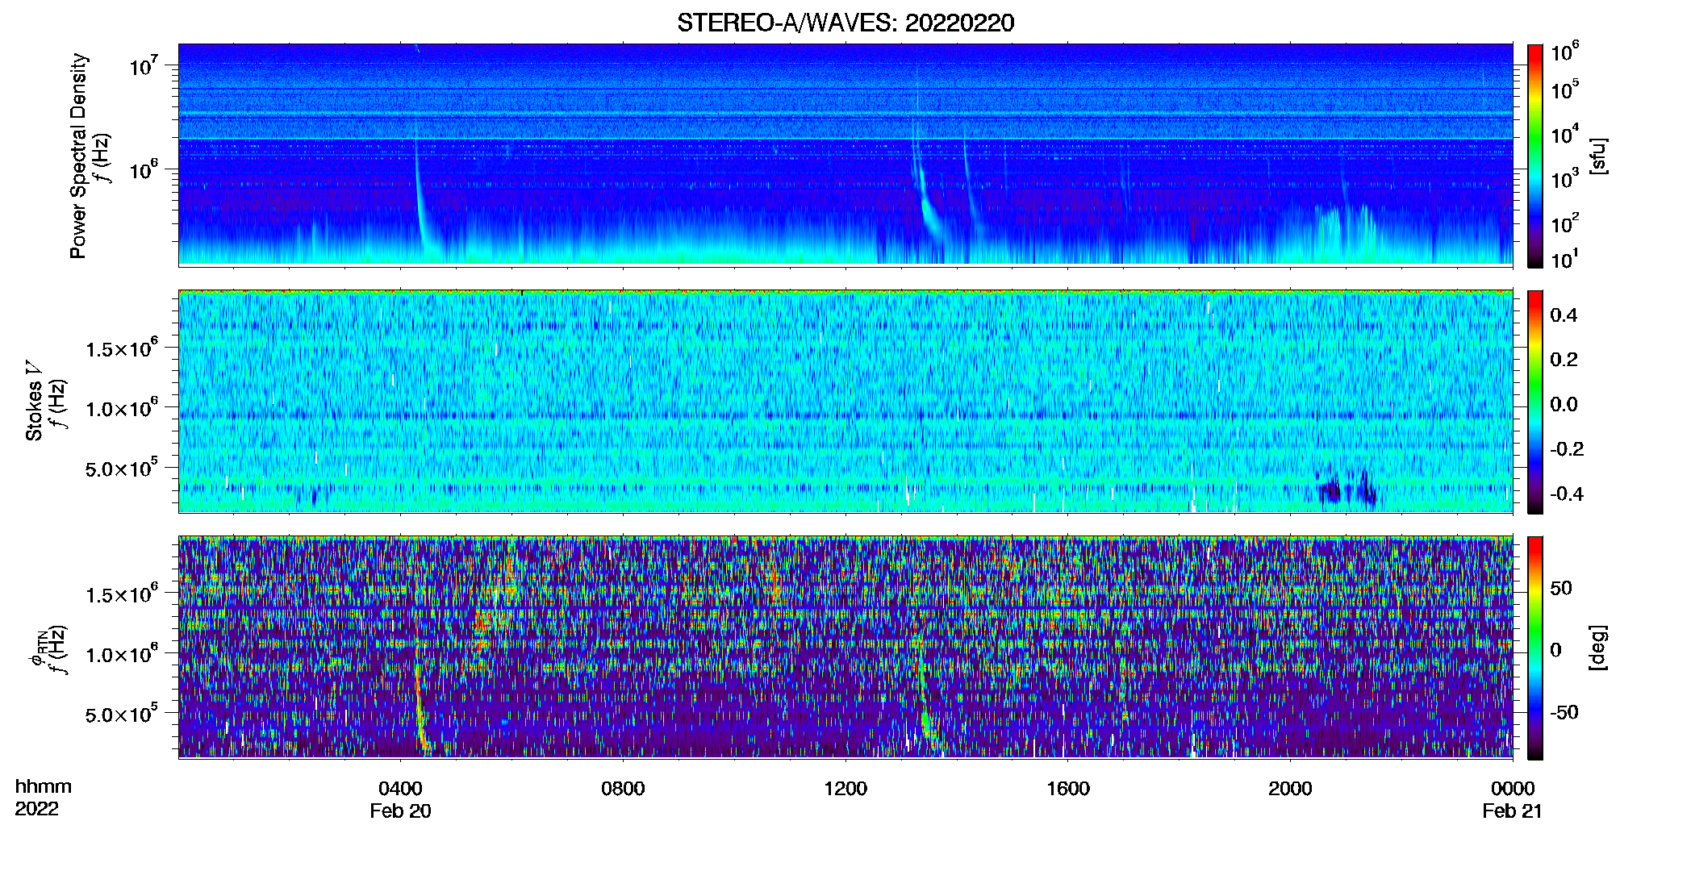
Task: Click the 5.0×10^5 tick in phi RTN panel
Action: coord(122,714)
